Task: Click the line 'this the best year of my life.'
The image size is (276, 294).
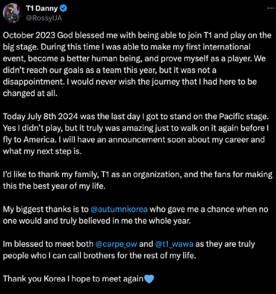Action: point(54,186)
